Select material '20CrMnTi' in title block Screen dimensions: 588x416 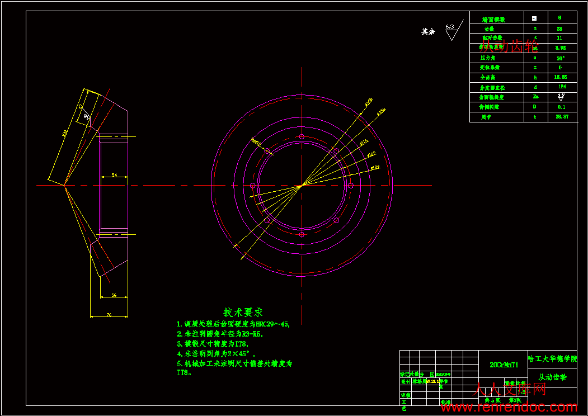(x=504, y=365)
